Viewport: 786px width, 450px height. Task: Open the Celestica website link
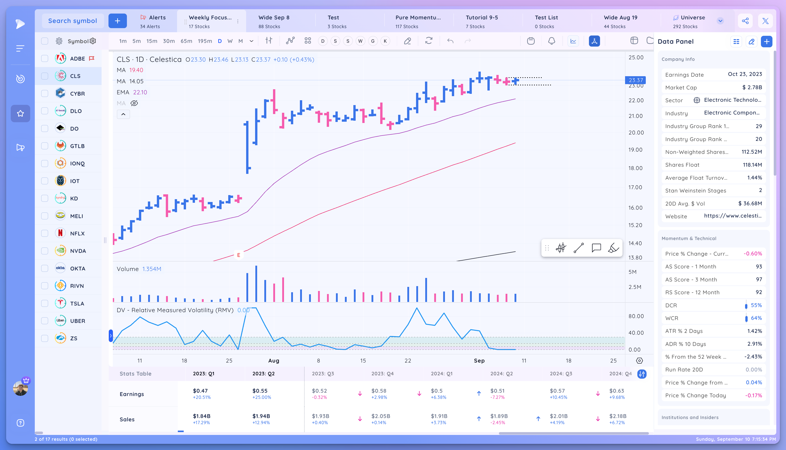733,216
